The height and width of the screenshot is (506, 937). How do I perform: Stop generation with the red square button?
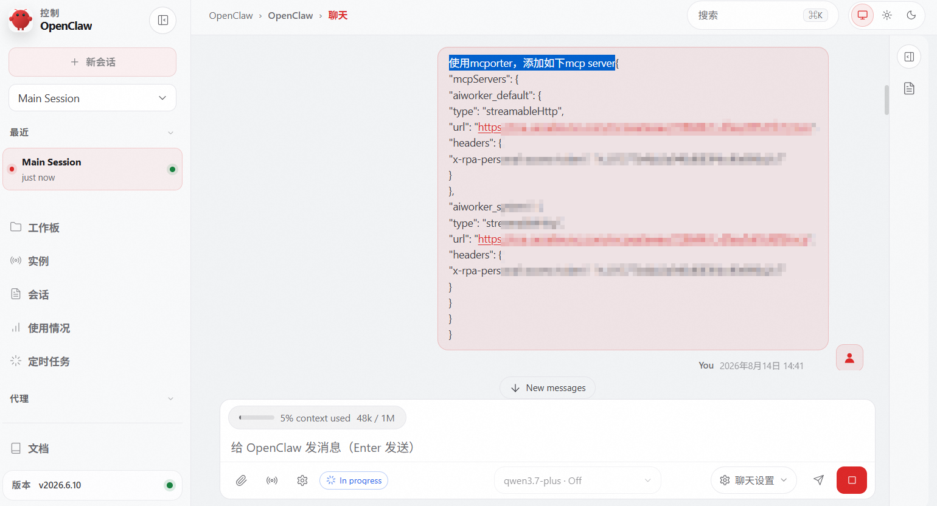[x=852, y=480]
